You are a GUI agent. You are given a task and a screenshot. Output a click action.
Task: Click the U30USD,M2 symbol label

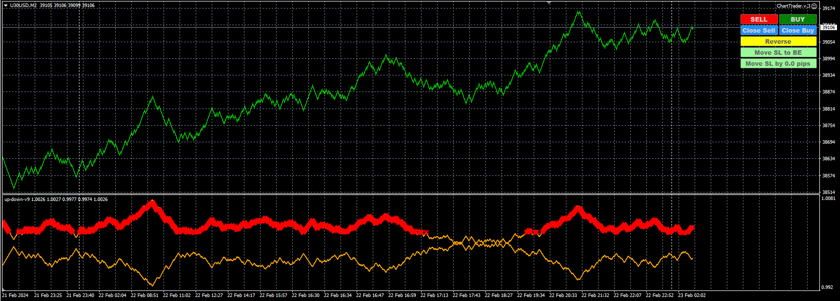click(x=23, y=6)
